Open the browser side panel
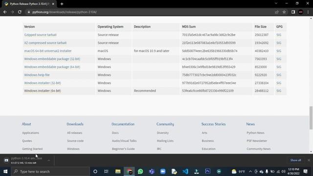 click(293, 12)
